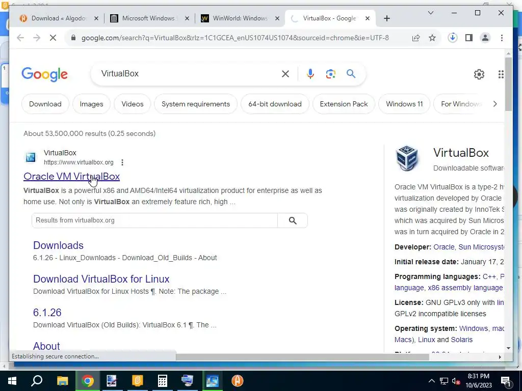Open Calculator from the taskbar
The image size is (522, 391).
click(162, 381)
